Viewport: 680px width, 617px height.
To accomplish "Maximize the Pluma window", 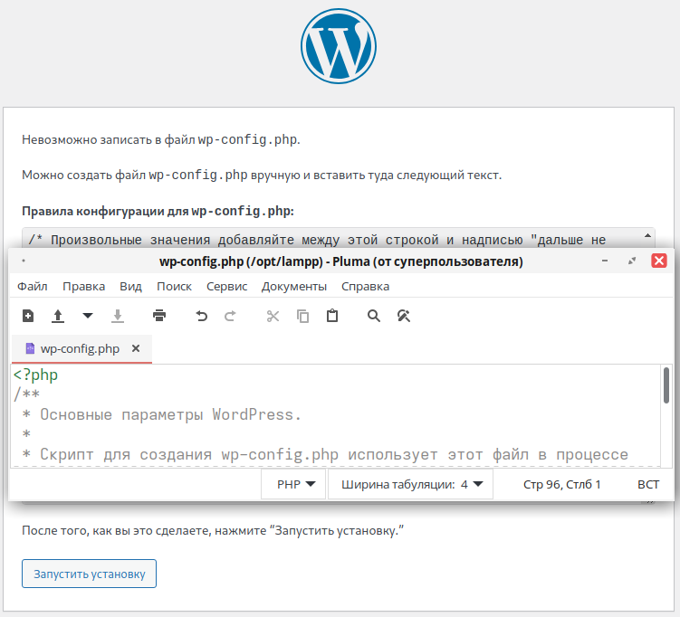I will (x=632, y=261).
